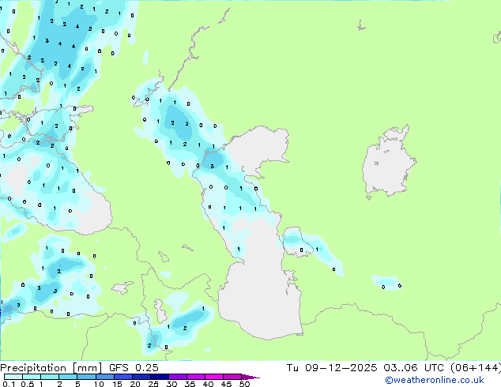Click the '25' legend scale label
501x387 pixels.
(153, 384)
